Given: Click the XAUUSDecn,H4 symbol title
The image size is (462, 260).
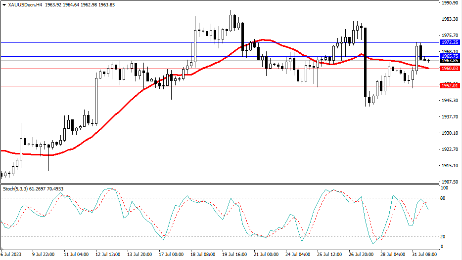Looking at the screenshot, I should tap(25, 5).
